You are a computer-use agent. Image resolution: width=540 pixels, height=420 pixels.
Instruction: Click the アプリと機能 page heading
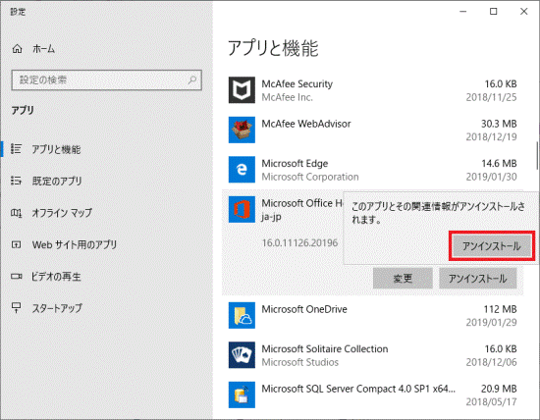(x=273, y=48)
